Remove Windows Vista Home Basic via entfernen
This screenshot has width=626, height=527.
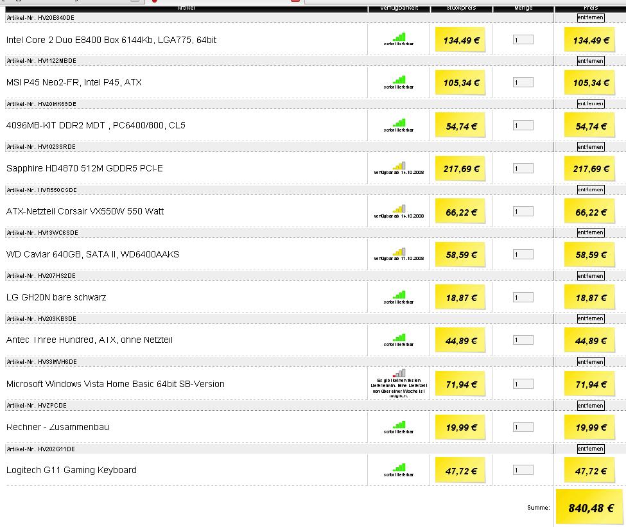click(591, 362)
